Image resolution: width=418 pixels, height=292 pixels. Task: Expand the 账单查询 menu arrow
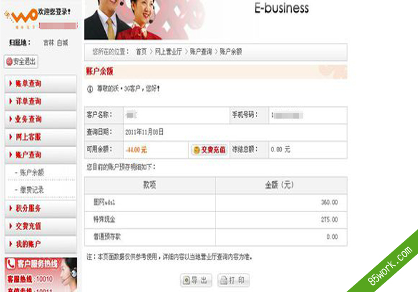point(11,83)
